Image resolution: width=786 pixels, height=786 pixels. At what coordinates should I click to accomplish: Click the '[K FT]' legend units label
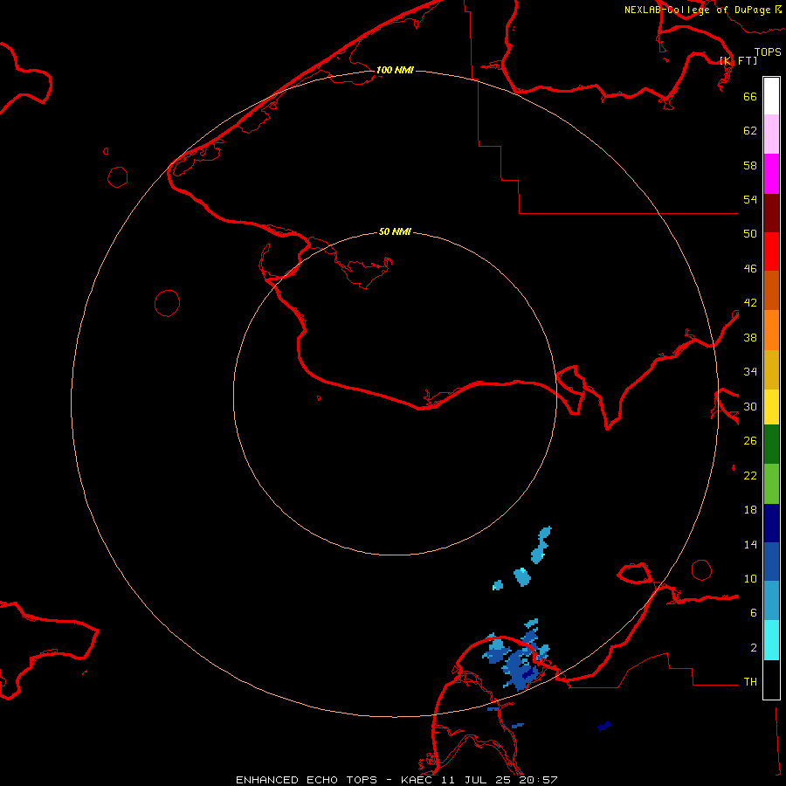click(x=738, y=60)
